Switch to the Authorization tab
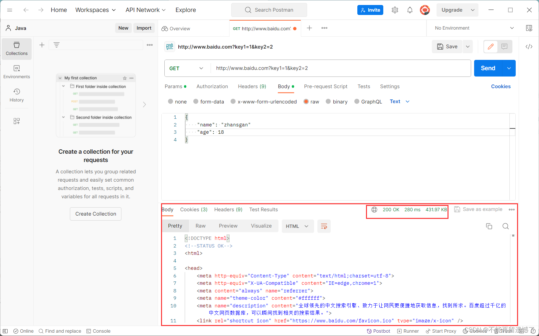 [212, 86]
